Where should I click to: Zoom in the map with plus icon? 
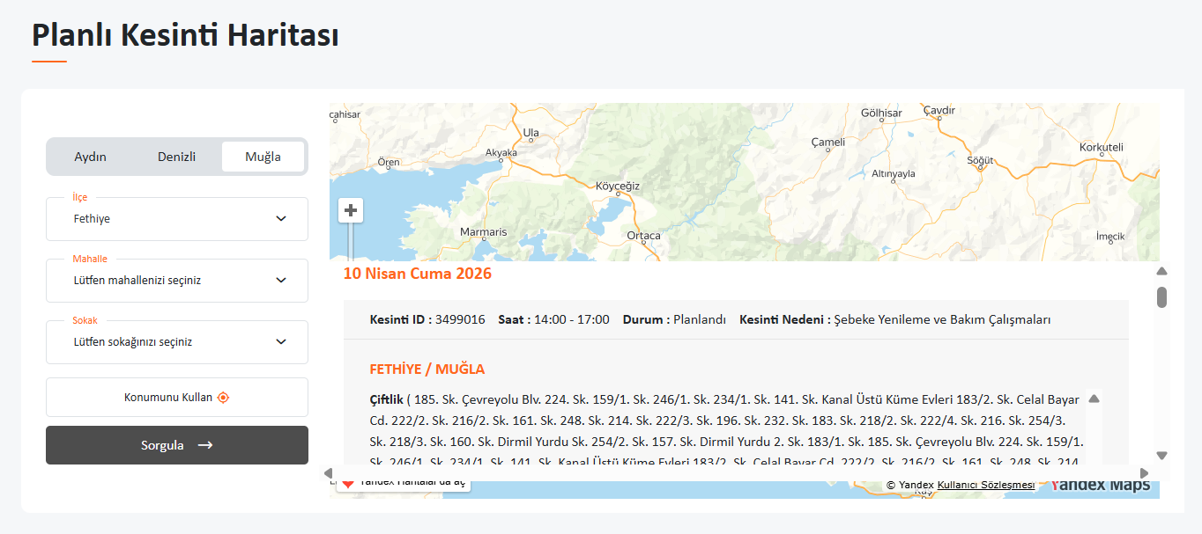click(351, 210)
